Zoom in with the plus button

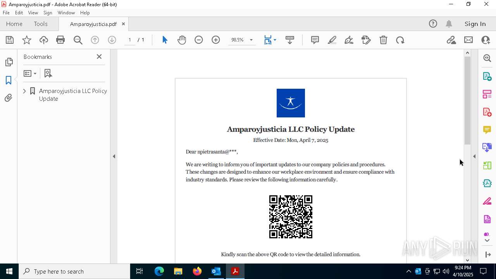click(216, 40)
